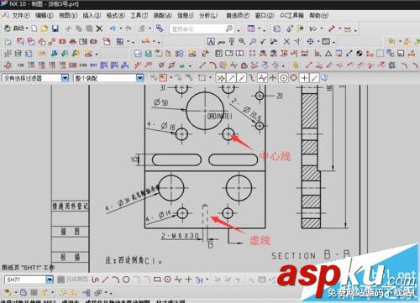Click the 完成草图 (Finish Sketch) button
The width and height of the screenshot is (420, 303).
tap(73, 279)
